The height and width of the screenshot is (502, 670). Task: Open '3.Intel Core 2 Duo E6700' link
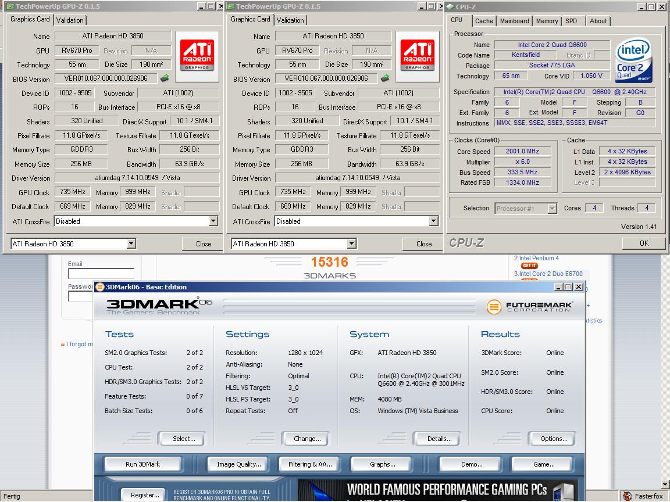[548, 274]
